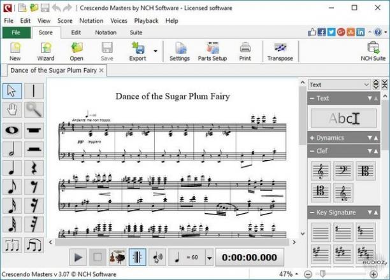Click the zoom out minus button
The height and width of the screenshot is (280, 390).
point(308,274)
